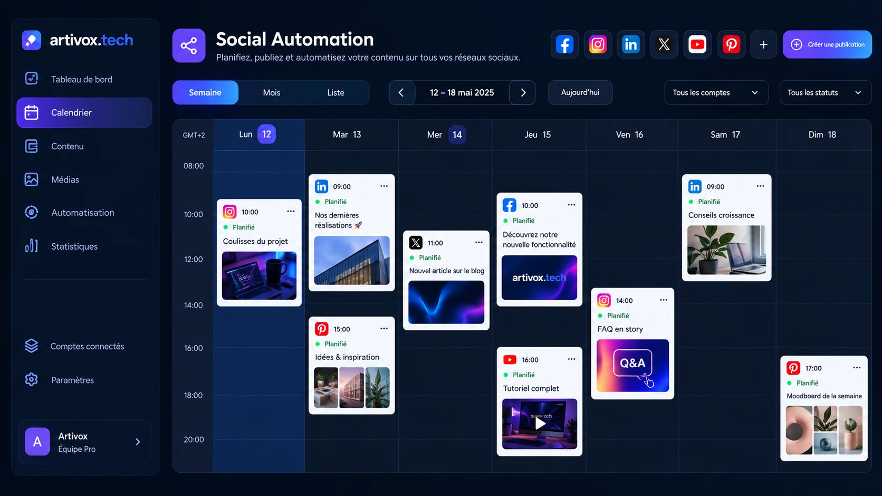Open the Facebook account icon in header
The height and width of the screenshot is (496, 882).
[564, 44]
